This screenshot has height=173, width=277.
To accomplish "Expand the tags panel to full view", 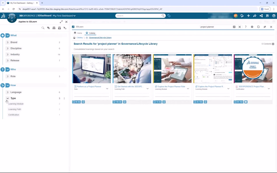I will tap(61, 22).
